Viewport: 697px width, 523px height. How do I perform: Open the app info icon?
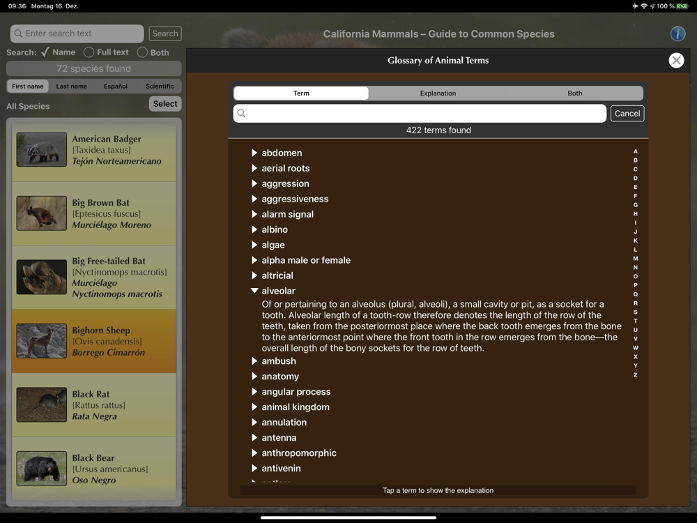(677, 33)
